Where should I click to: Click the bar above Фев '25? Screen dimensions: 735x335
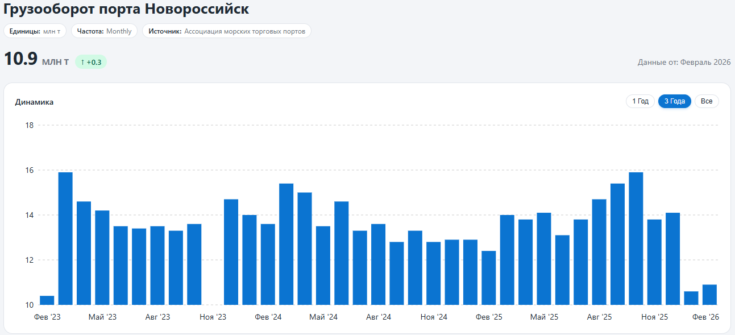point(489,278)
